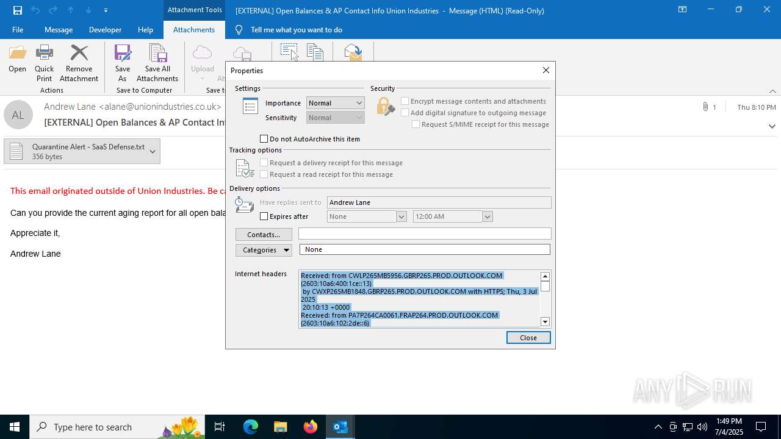Click the Settings list icon in Properties
The height and width of the screenshot is (439, 781).
(250, 107)
